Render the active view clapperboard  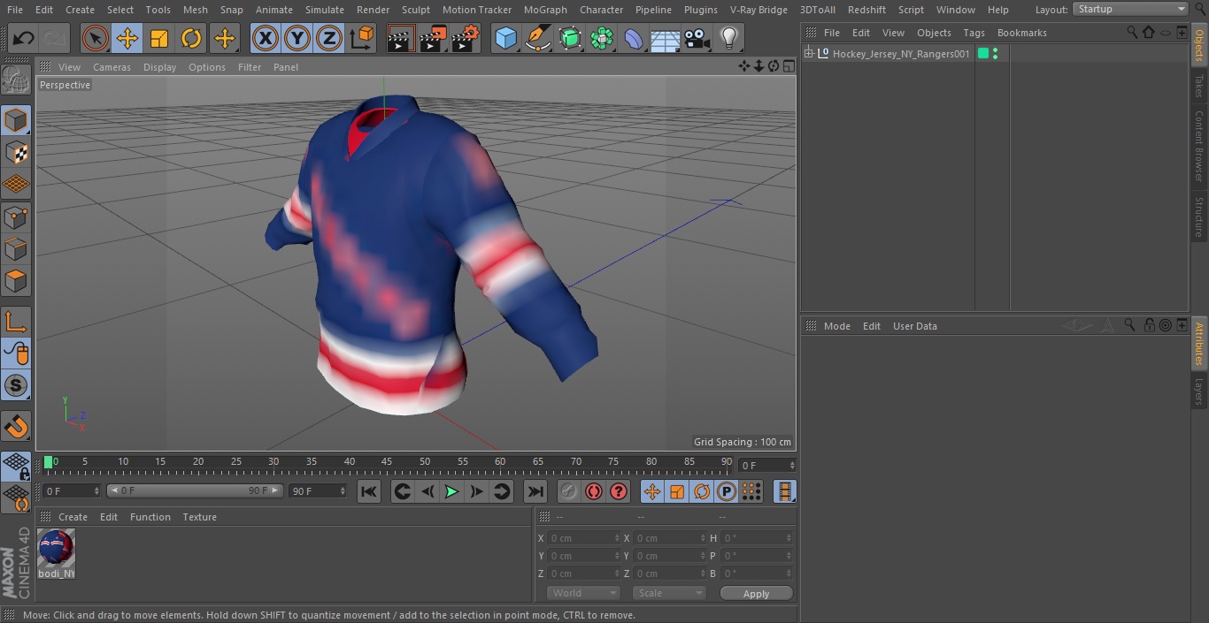click(x=401, y=38)
